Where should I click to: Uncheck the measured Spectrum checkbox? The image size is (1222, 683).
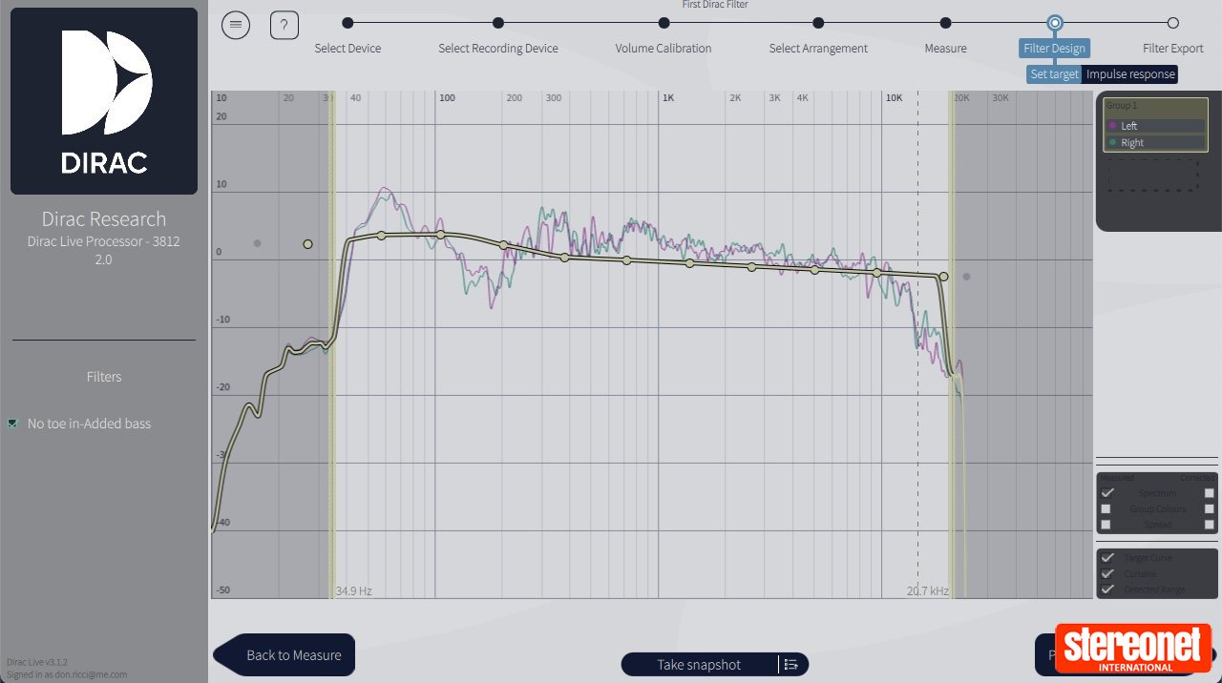click(1106, 492)
